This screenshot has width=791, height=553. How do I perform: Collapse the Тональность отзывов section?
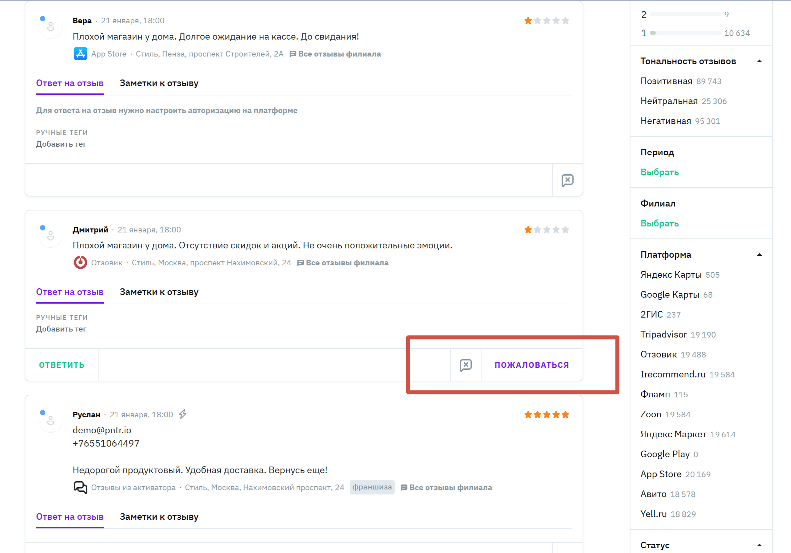(x=759, y=61)
